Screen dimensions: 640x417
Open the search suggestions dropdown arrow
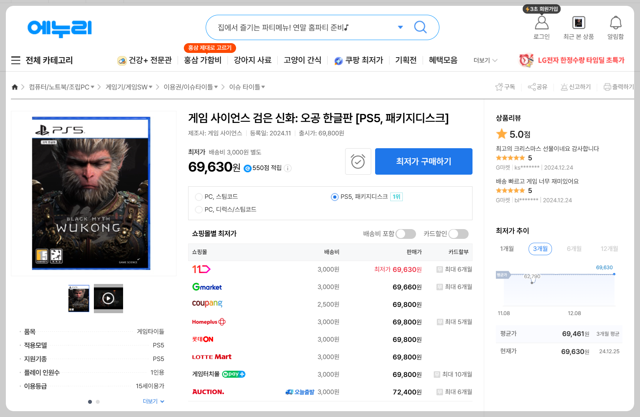(x=400, y=27)
